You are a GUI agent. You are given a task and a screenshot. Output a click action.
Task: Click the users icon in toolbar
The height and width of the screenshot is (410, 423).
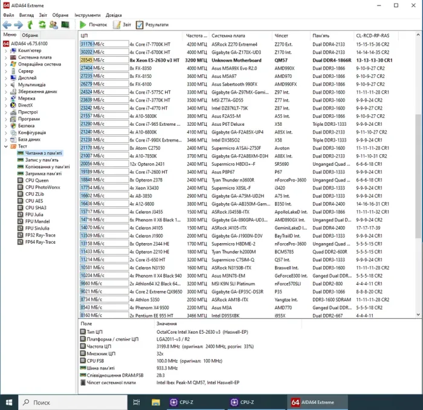click(54, 25)
